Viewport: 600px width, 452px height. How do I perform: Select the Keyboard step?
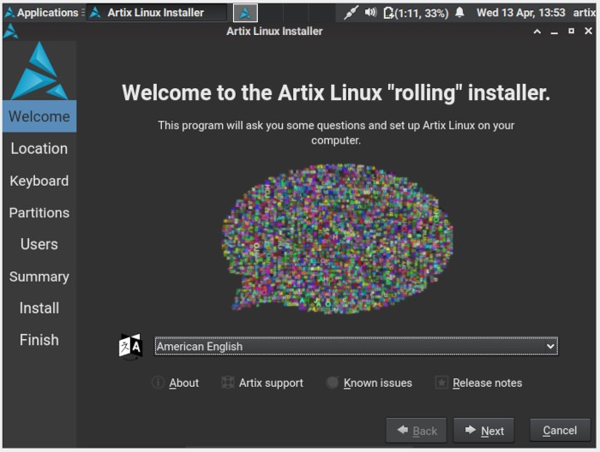coord(39,181)
